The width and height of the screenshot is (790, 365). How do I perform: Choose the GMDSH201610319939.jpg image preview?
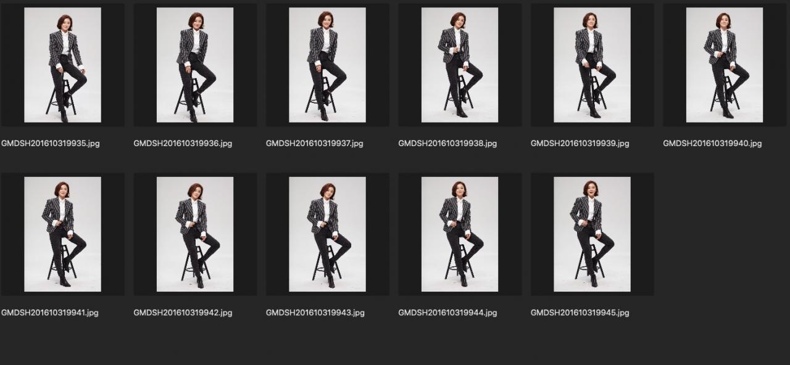[592, 65]
